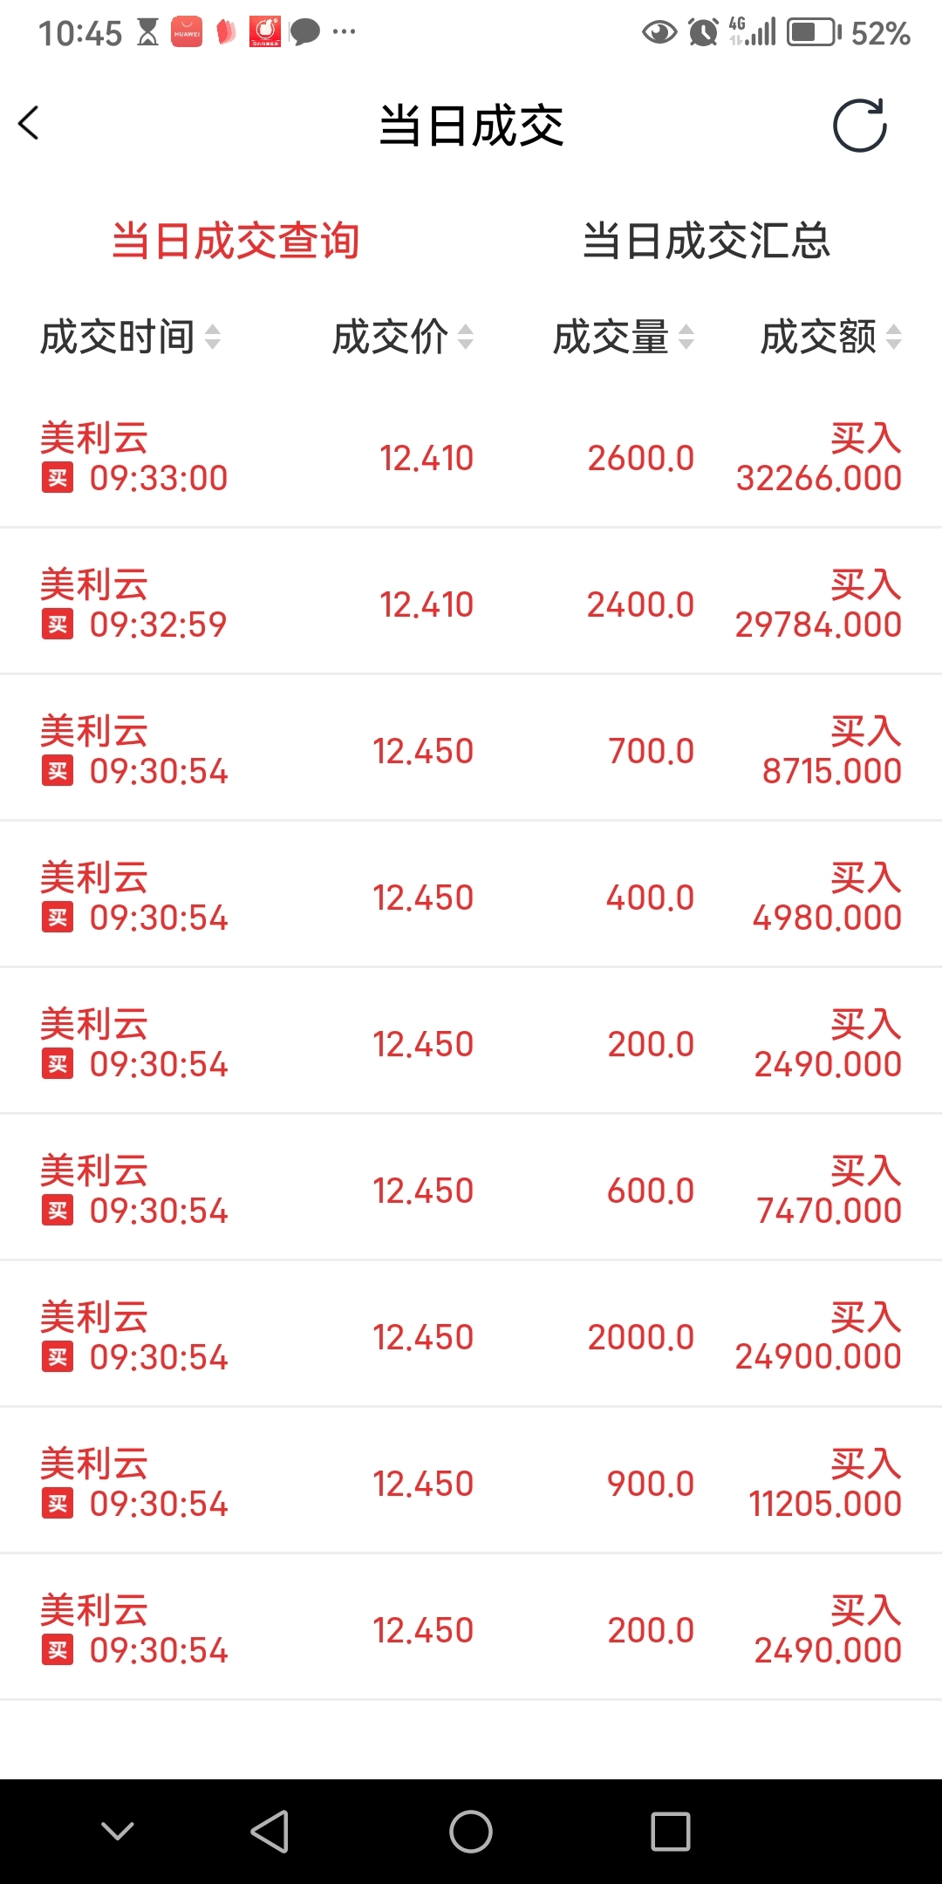Select the trade with amount 24900.000
Image resolution: width=942 pixels, height=1884 pixels.
[471, 1337]
